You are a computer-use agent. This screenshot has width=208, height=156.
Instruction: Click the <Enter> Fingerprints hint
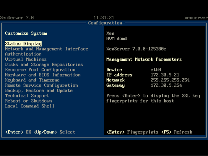(x=132, y=132)
